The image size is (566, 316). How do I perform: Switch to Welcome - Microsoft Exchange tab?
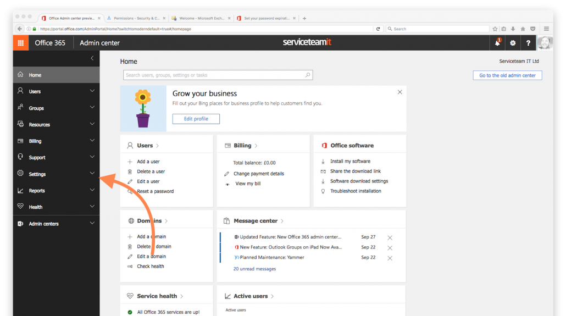click(x=202, y=18)
